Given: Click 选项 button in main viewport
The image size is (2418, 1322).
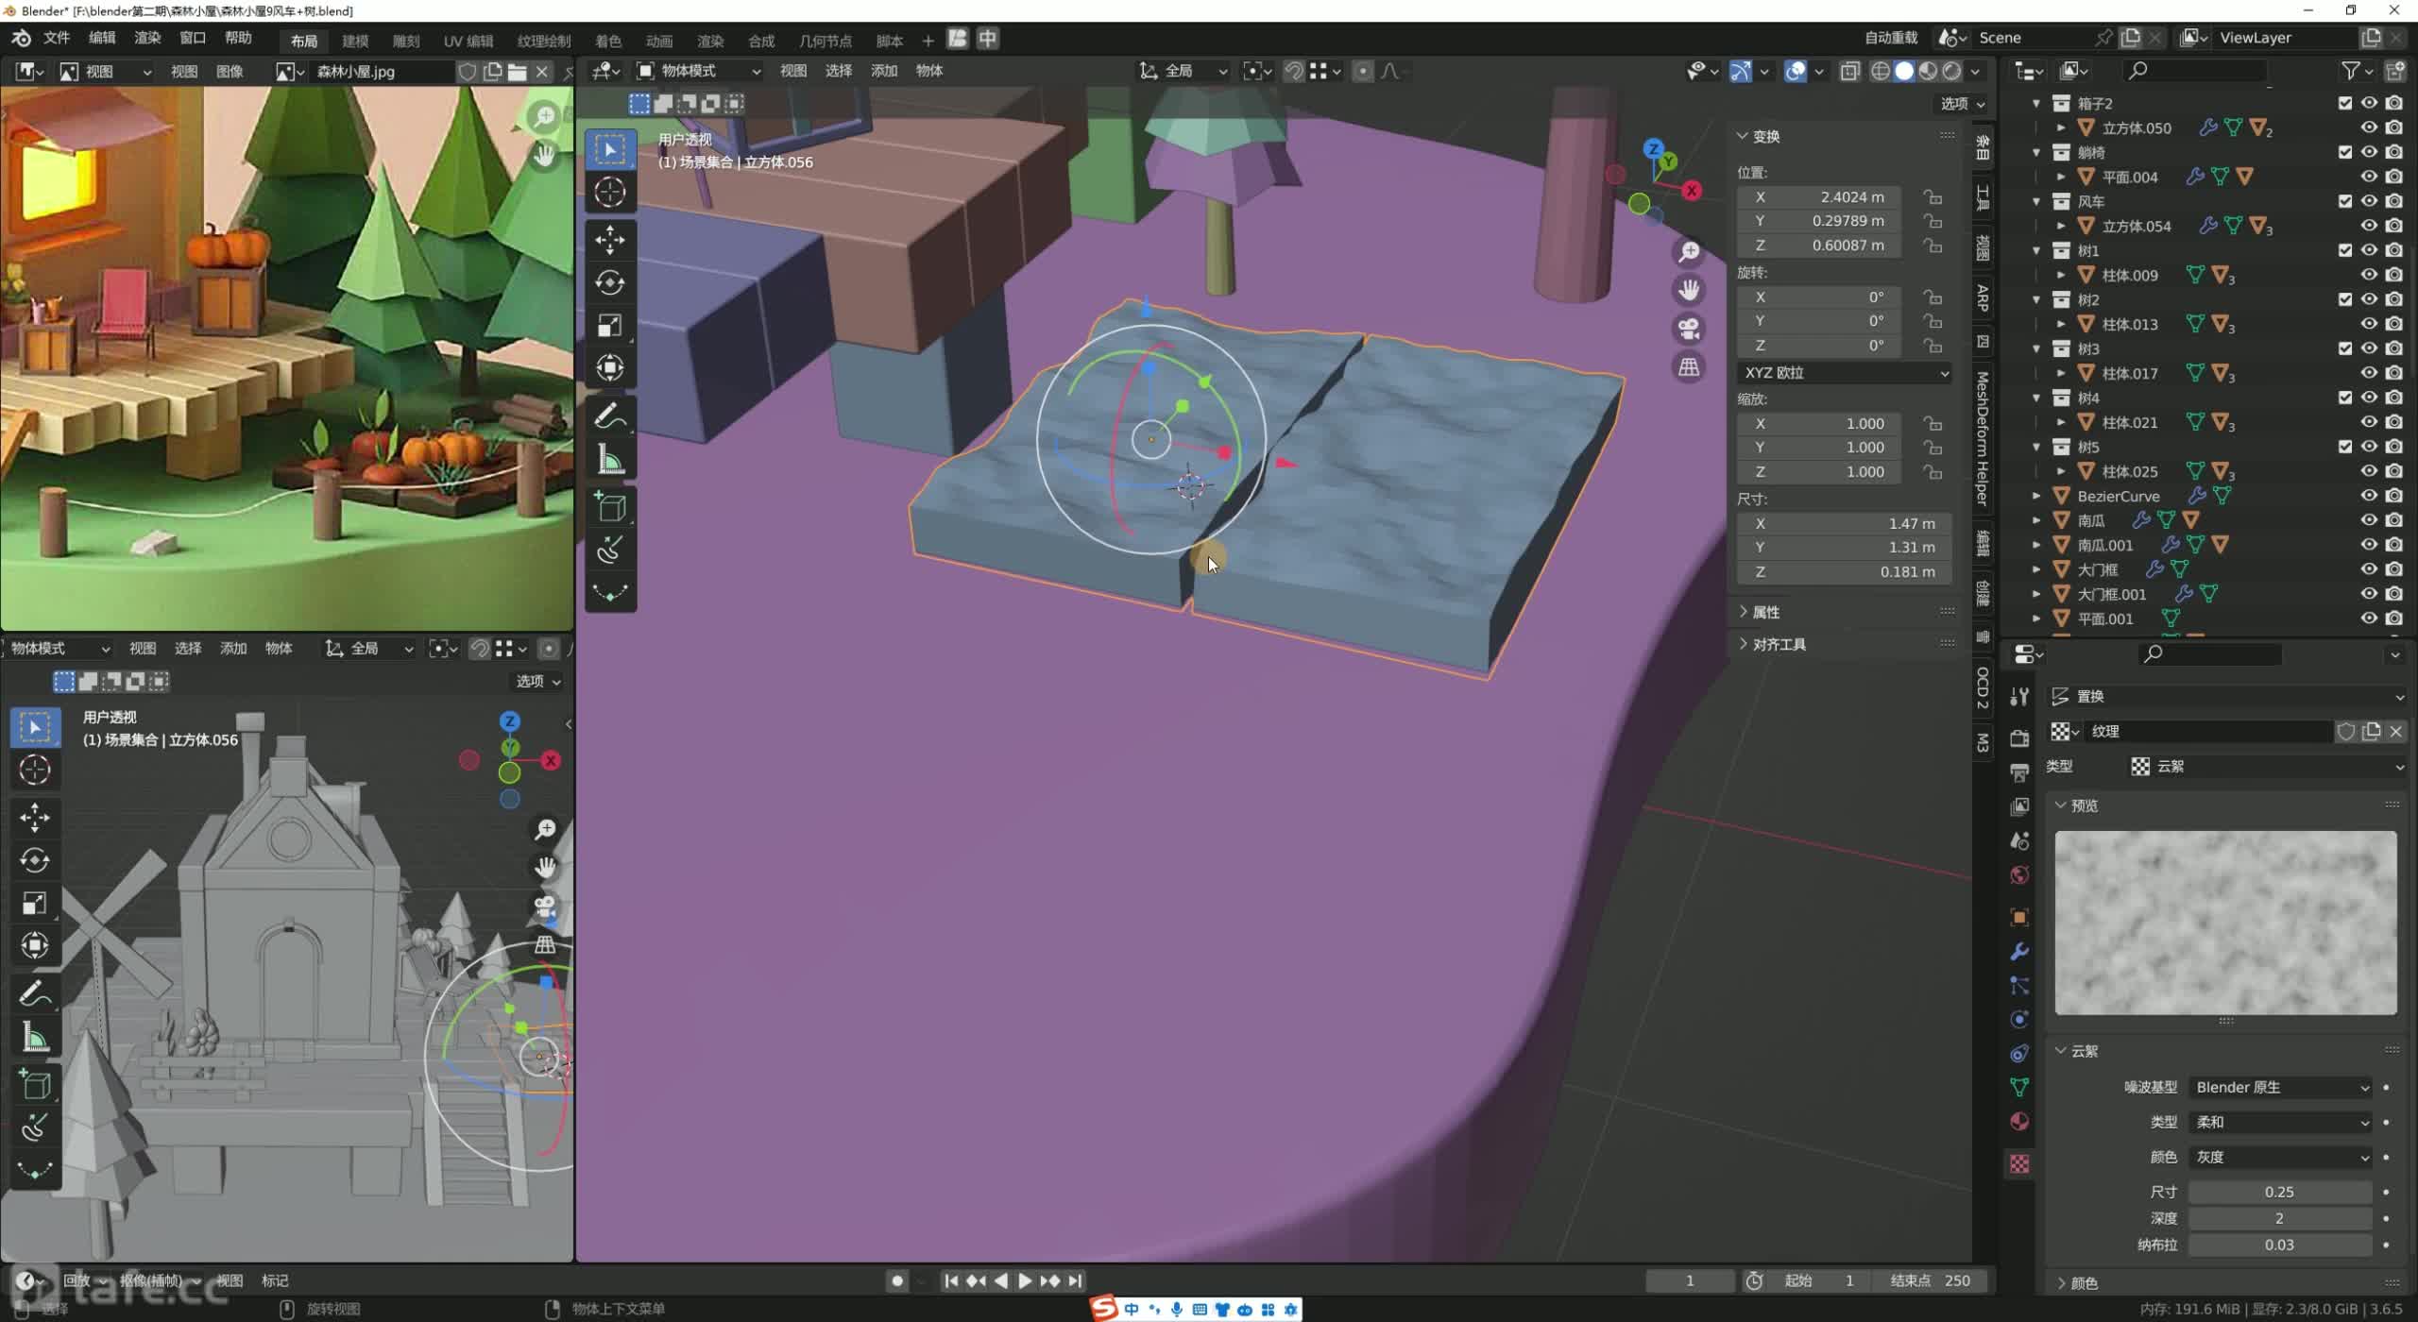Looking at the screenshot, I should [1961, 104].
